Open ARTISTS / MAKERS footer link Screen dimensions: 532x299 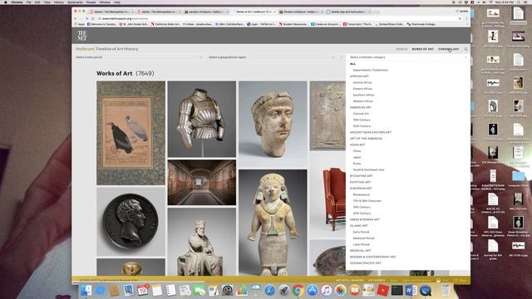click(x=350, y=281)
